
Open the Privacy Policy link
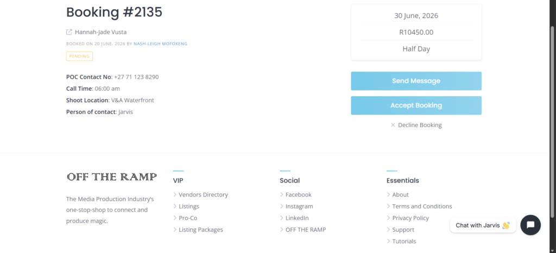point(410,218)
